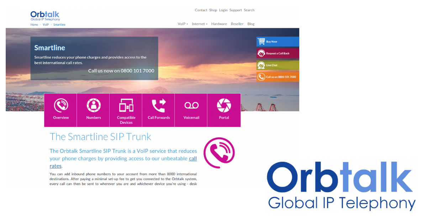Switch to the Blog section

(x=251, y=23)
